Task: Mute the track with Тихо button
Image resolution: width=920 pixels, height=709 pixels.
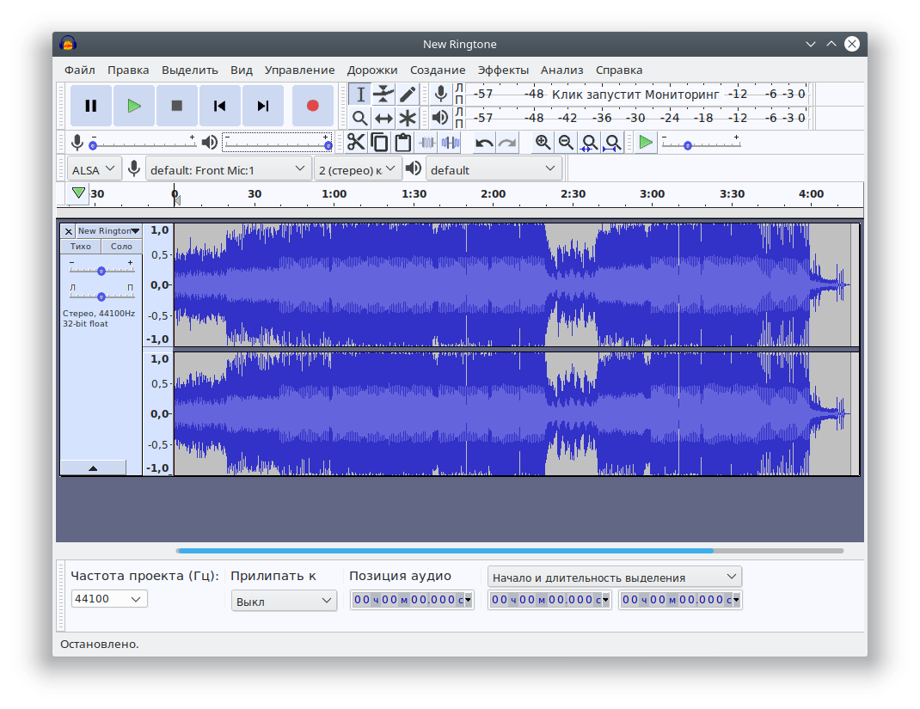Action: pyautogui.click(x=80, y=247)
